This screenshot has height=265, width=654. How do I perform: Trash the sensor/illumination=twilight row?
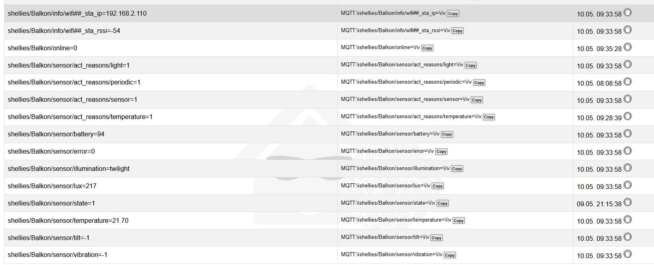627,168
